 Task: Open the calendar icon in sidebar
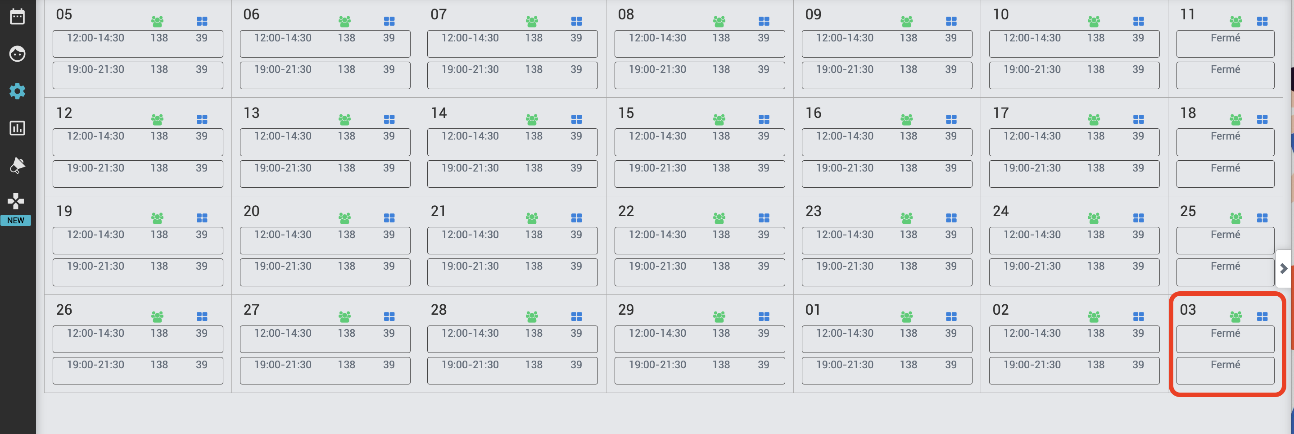coord(17,17)
